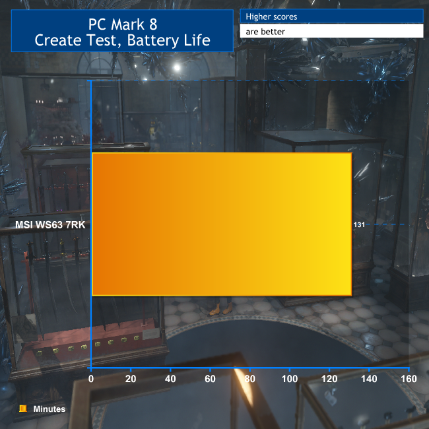This screenshot has width=429, height=429.
Task: Click the 100 axis tick label
Action: pyautogui.click(x=290, y=379)
